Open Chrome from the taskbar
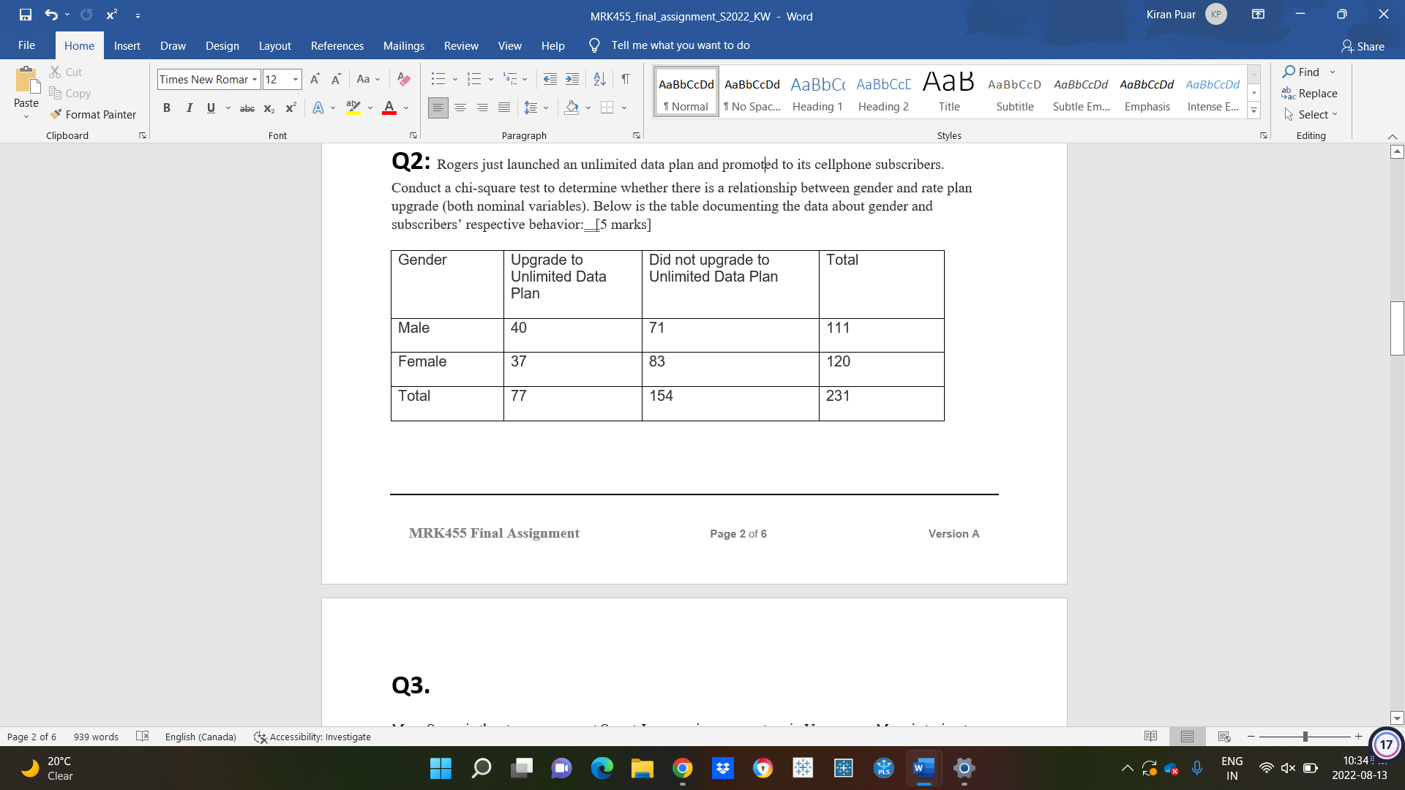Image resolution: width=1405 pixels, height=790 pixels. 682,769
